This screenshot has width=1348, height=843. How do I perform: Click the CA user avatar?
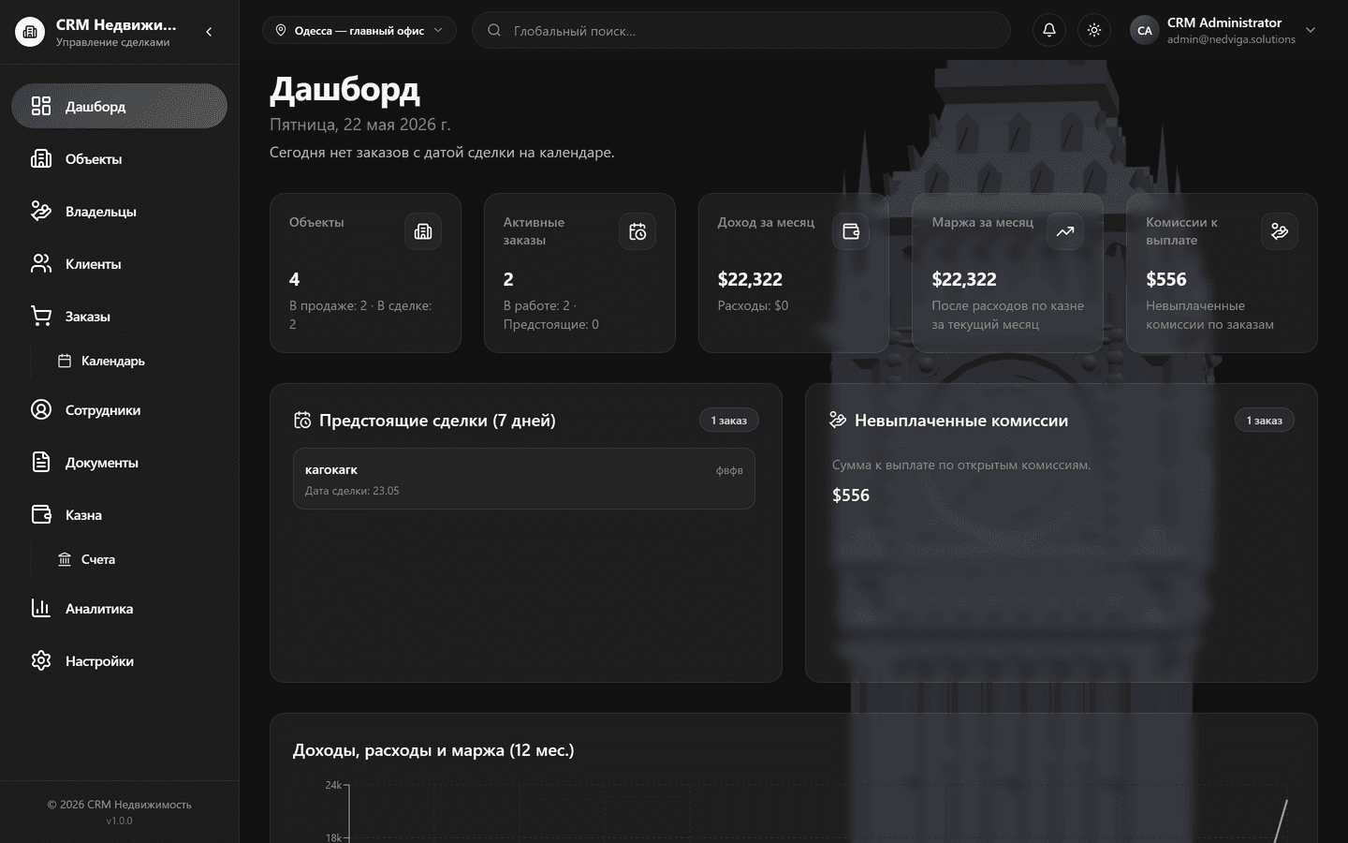[x=1145, y=30]
